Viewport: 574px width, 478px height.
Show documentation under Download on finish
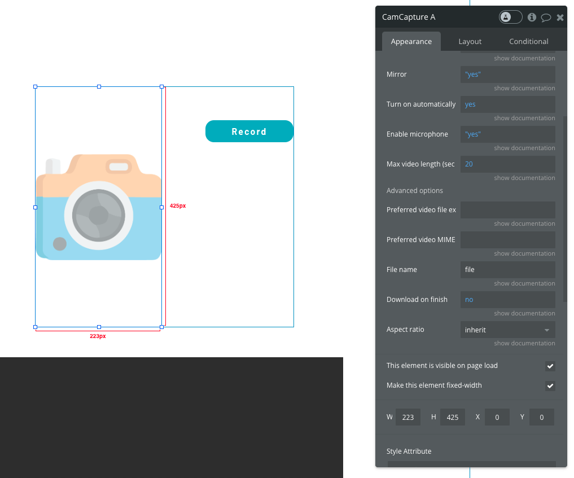524,313
